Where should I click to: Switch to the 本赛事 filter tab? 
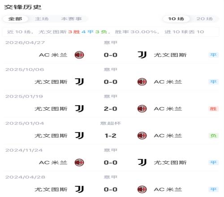pyautogui.click(x=71, y=19)
